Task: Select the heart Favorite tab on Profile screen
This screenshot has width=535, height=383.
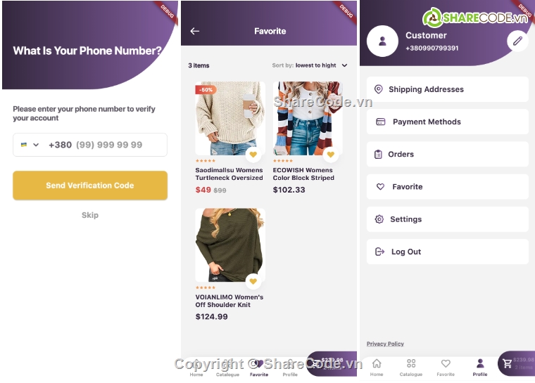Action: [x=446, y=368]
